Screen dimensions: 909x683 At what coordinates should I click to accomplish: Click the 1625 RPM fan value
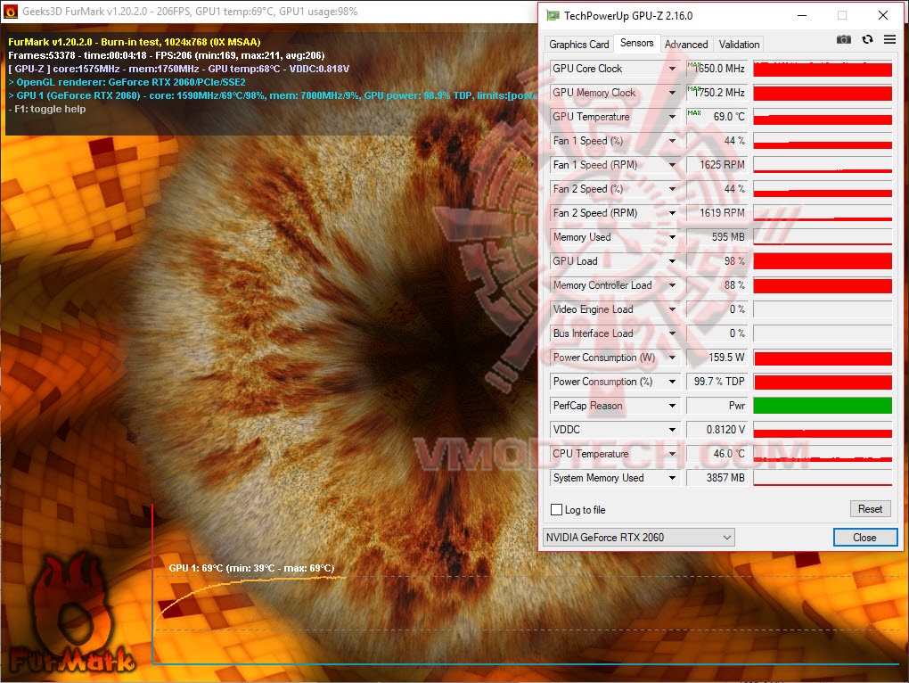point(717,165)
